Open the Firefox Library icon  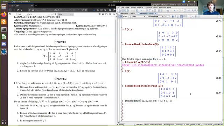pos(98,10)
